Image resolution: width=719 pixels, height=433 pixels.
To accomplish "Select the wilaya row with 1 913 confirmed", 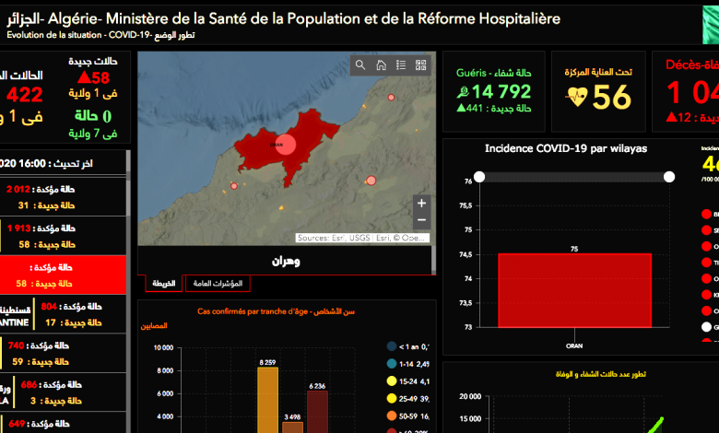I will [x=63, y=236].
